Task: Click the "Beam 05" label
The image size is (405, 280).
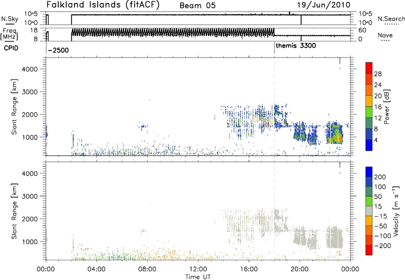Action: [197, 6]
